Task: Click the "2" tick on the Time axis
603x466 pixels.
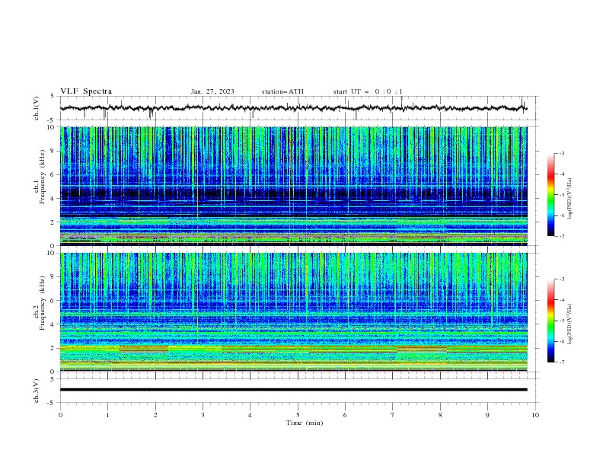Action: [155, 415]
